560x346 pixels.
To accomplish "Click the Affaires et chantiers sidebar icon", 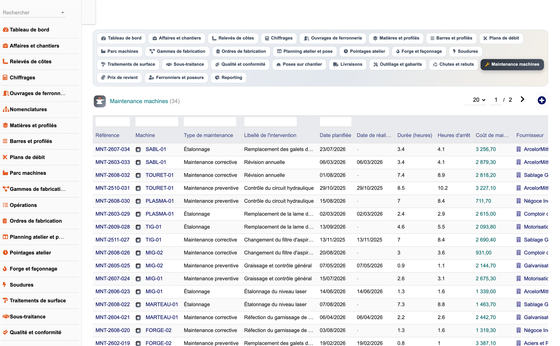I will coord(5,46).
